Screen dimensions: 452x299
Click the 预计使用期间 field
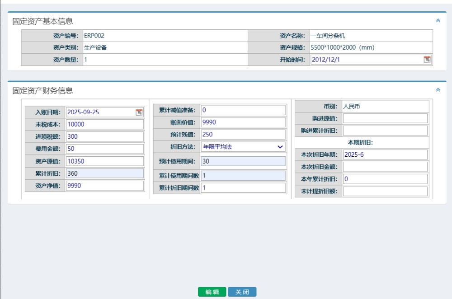[x=243, y=161]
